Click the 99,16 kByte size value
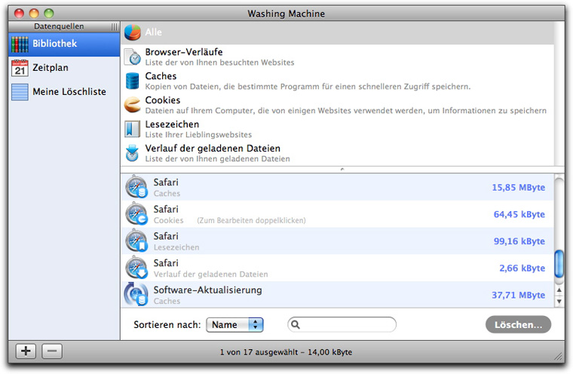Viewport: 573px width, 374px height. pyautogui.click(x=519, y=241)
